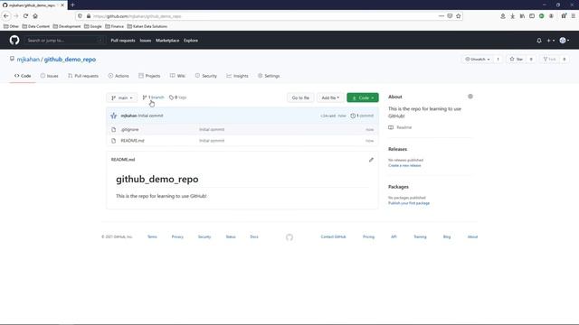Switch to the repository Pull requests tab
The width and height of the screenshot is (579, 325).
coord(83,76)
